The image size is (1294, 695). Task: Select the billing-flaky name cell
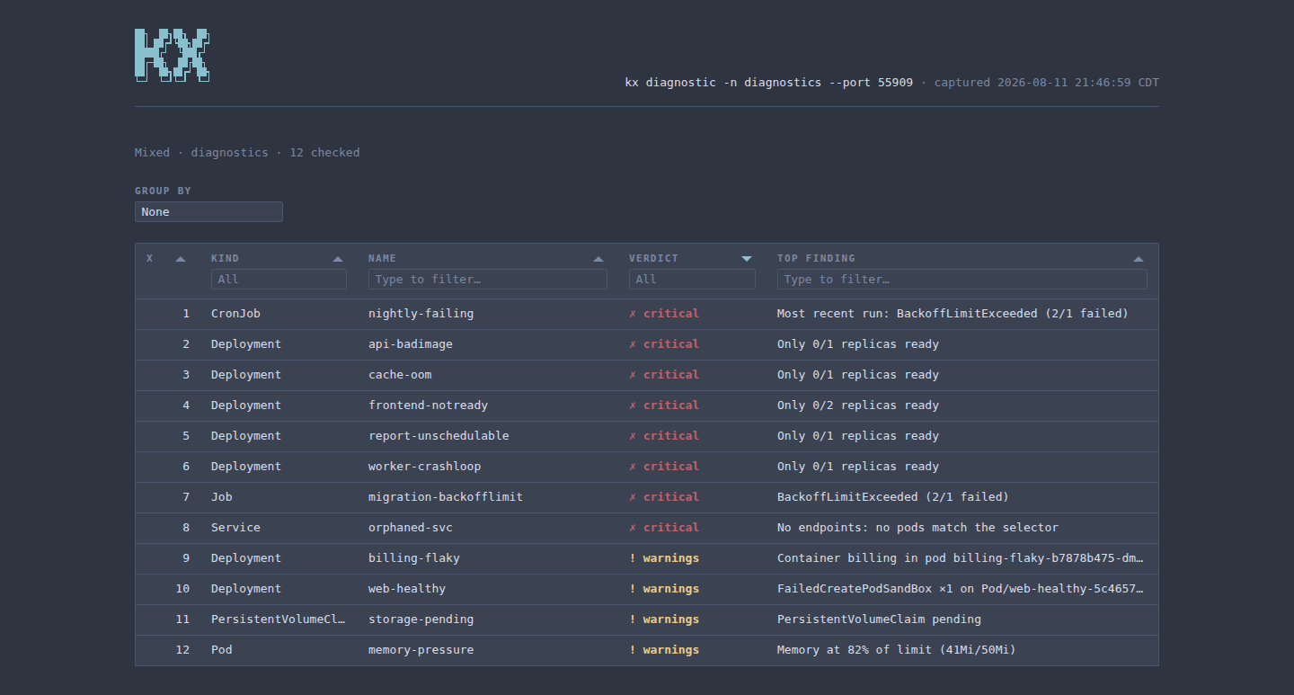click(x=414, y=558)
